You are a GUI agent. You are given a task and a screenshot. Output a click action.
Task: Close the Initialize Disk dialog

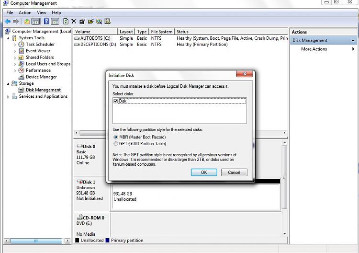(245, 74)
